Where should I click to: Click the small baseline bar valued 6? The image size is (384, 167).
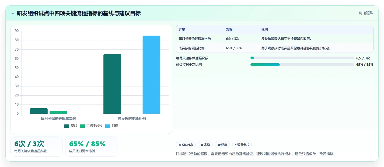(39, 111)
